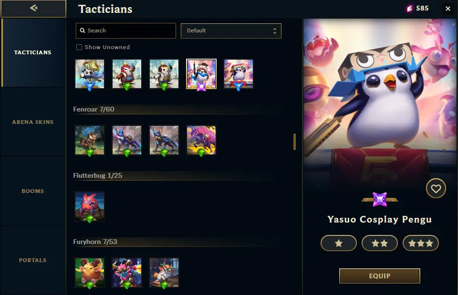Image resolution: width=458 pixels, height=295 pixels.
Task: Select the first Pengu with golden armor
Action: [x=90, y=74]
